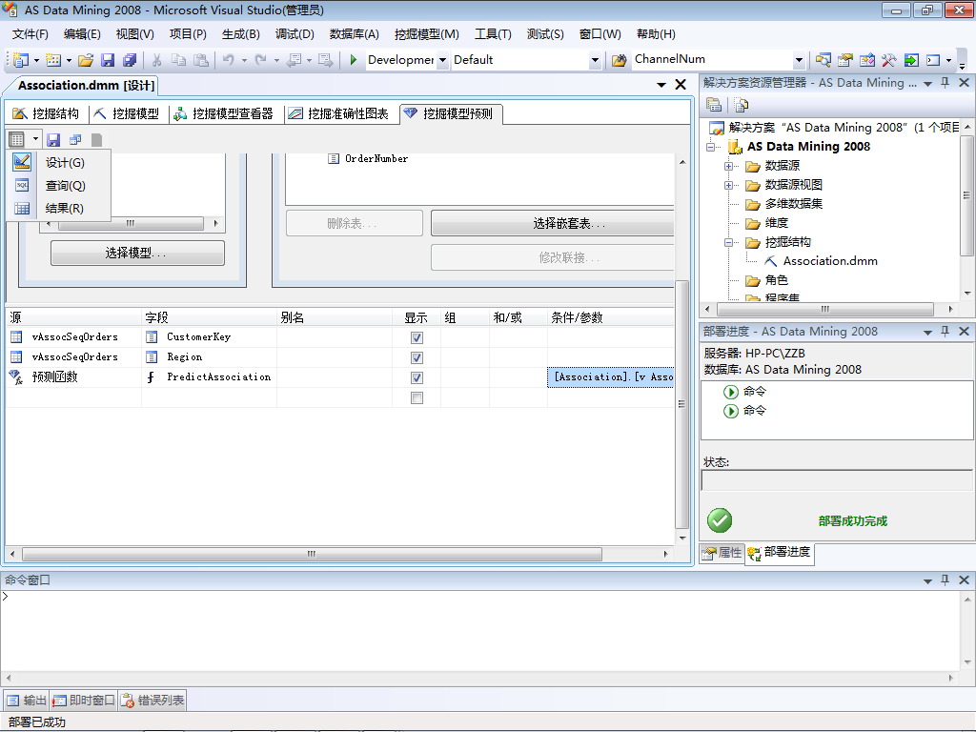Uncheck 显示 checkbox for Region row
The image size is (976, 732).
coord(417,357)
